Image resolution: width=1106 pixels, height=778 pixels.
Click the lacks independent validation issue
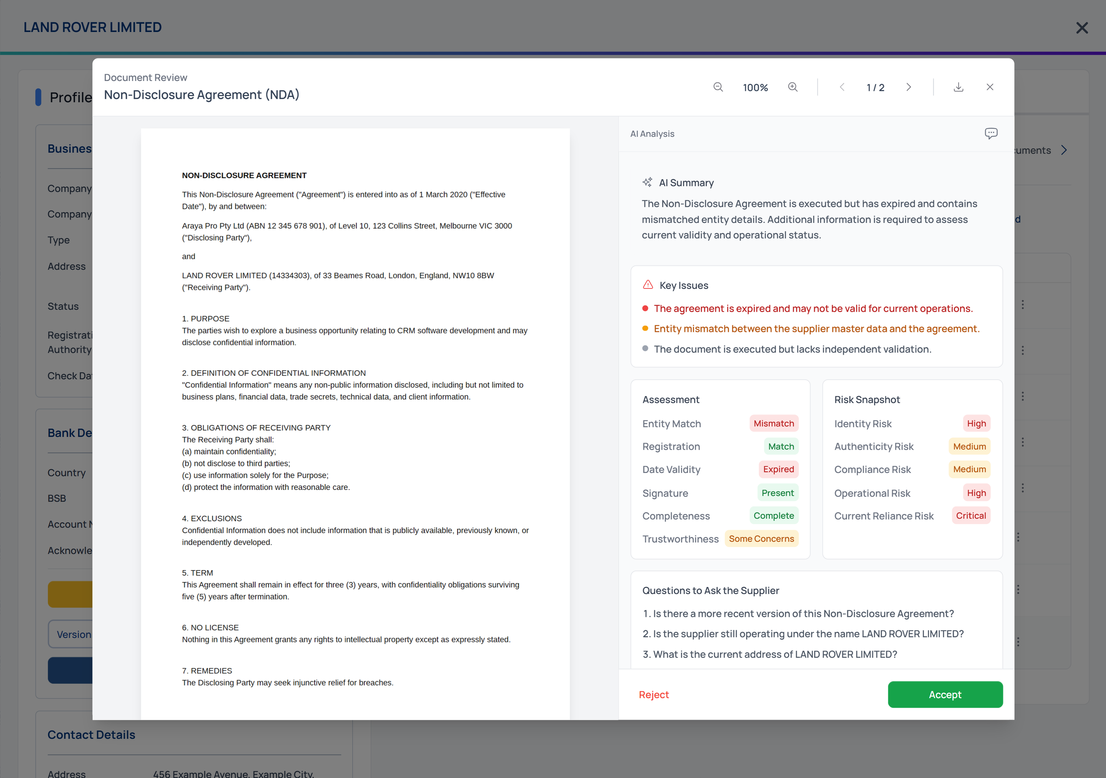pyautogui.click(x=792, y=349)
